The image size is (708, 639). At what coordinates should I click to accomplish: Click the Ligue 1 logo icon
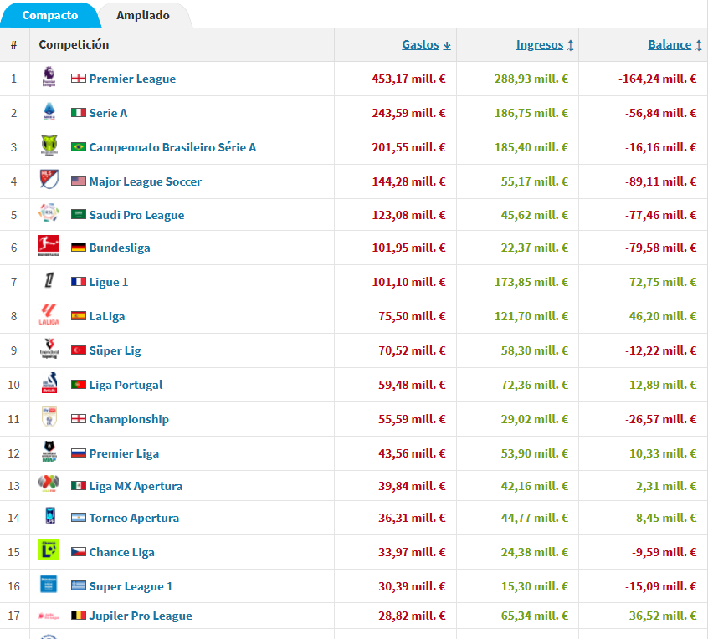pos(49,280)
